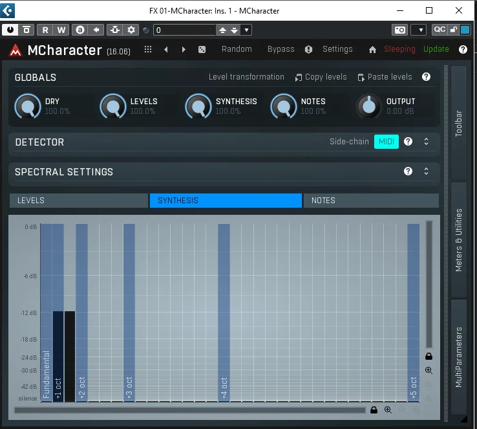The height and width of the screenshot is (429, 477).
Task: Click the left arrow icon in host toolbar
Action: click(96, 30)
